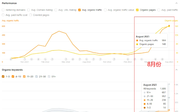Click the 150 value on left axis

pos(3,53)
